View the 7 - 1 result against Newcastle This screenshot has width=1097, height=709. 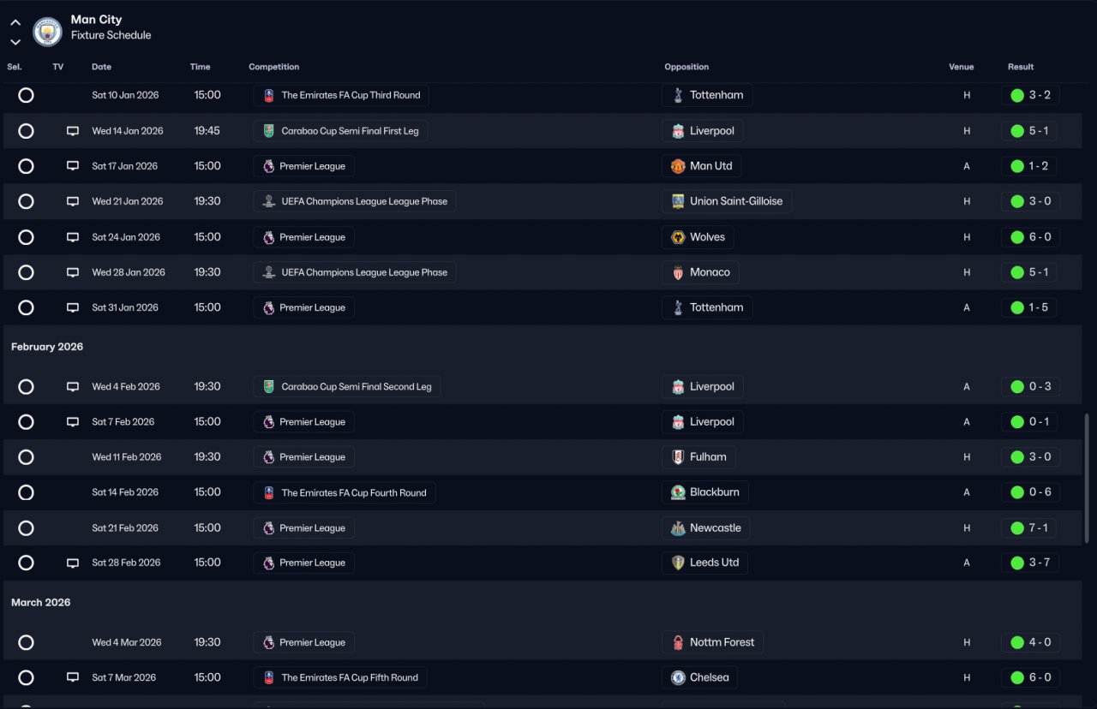(x=1030, y=528)
